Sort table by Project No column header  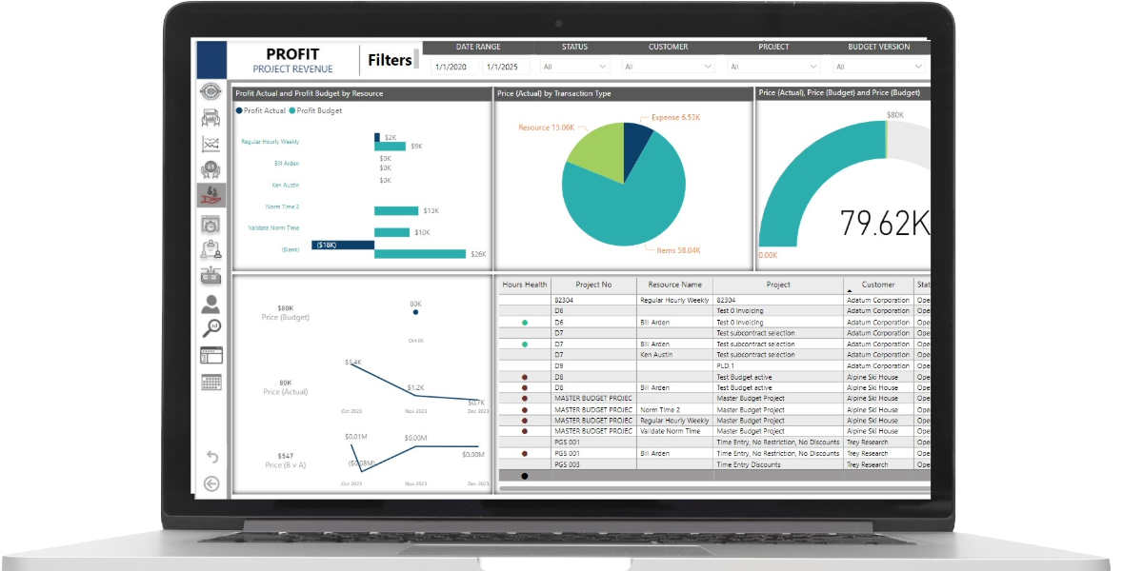[x=592, y=285]
